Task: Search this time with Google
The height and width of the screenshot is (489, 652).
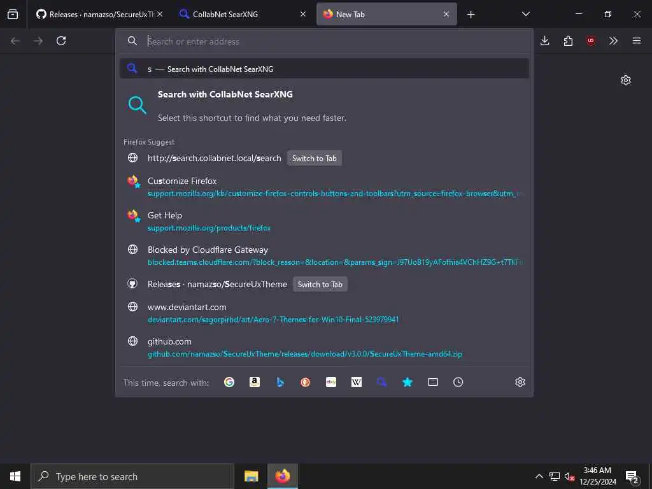Action: coord(229,382)
